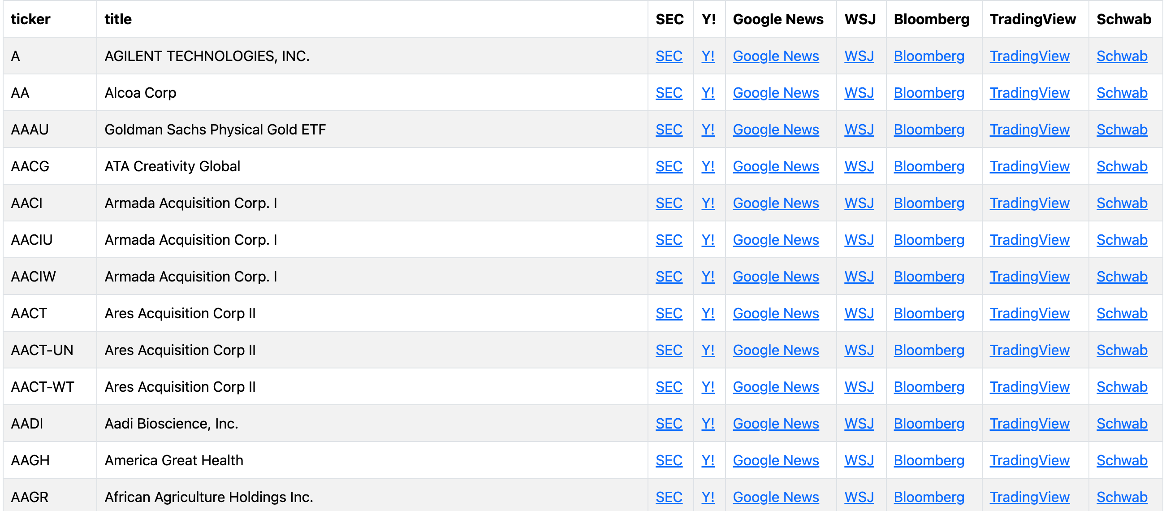The image size is (1166, 511).
Task: Click the Google News column header
Action: (777, 19)
